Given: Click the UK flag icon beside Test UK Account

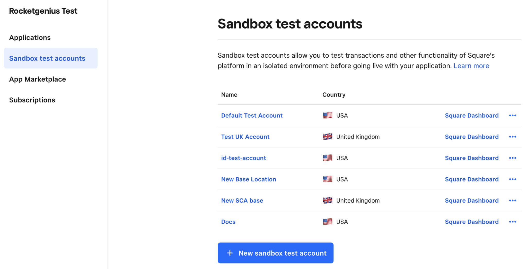Looking at the screenshot, I should [327, 137].
